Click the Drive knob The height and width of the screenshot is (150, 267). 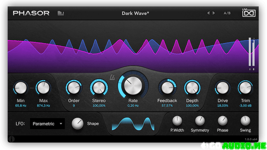[223, 88]
